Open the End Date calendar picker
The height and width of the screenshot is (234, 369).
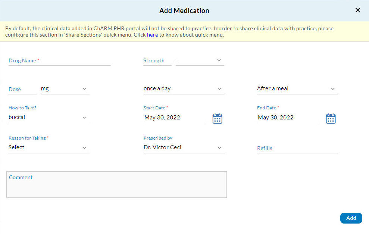[x=331, y=118]
